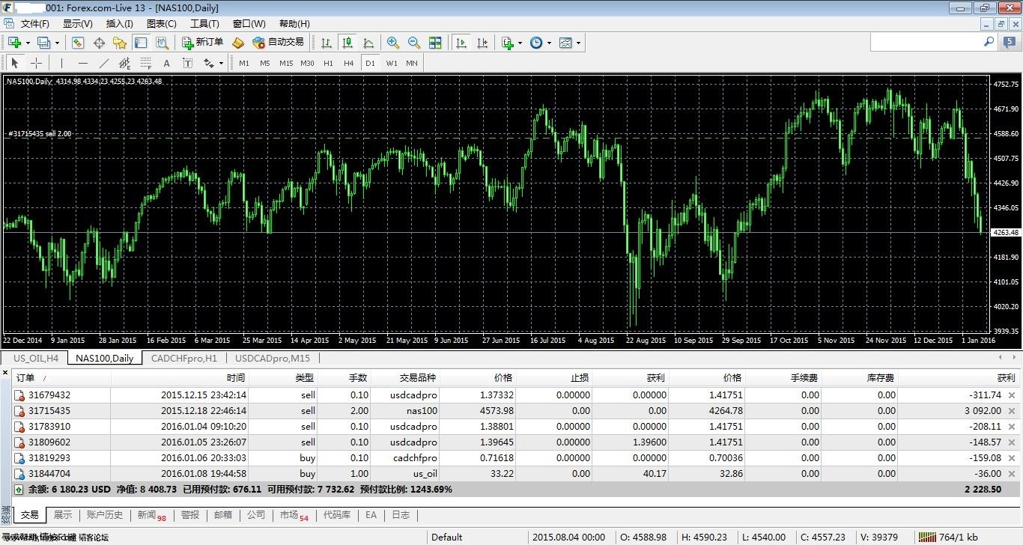Open the 显示(V) menu
1023x545 pixels.
(x=77, y=24)
